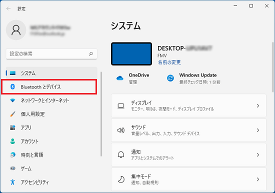Focus the 設定の検索 search field
The height and width of the screenshot is (193, 275).
click(x=51, y=54)
